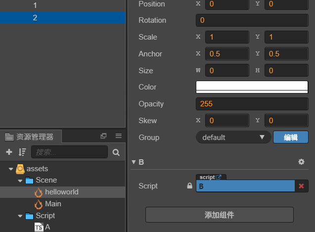Click the Size H input field

(x=286, y=70)
